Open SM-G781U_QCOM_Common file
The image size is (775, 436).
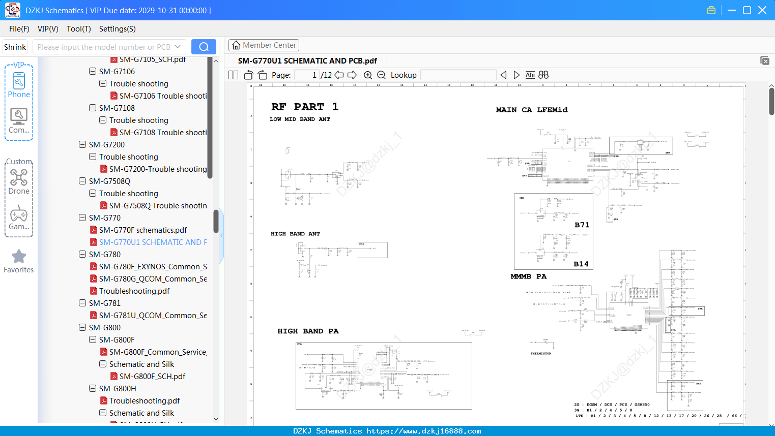pos(149,316)
